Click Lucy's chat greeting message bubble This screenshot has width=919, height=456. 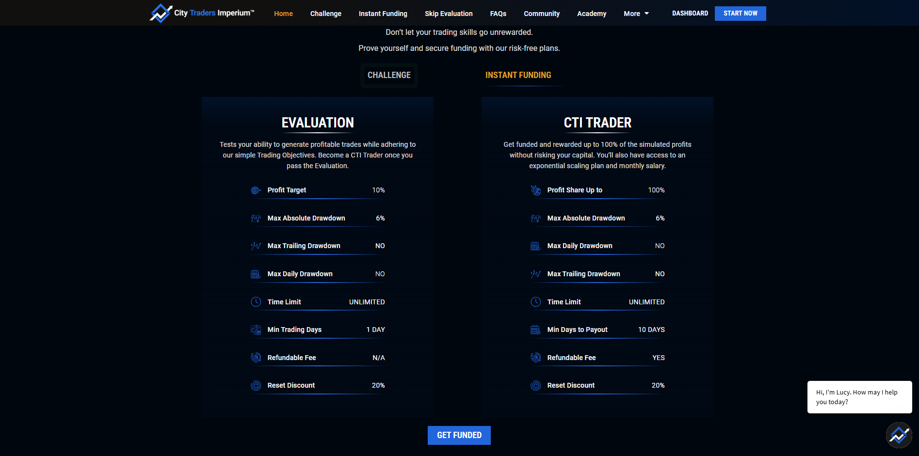click(859, 397)
